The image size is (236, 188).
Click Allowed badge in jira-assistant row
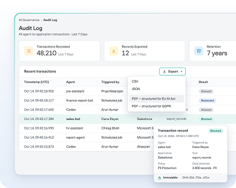pyautogui.click(x=206, y=91)
